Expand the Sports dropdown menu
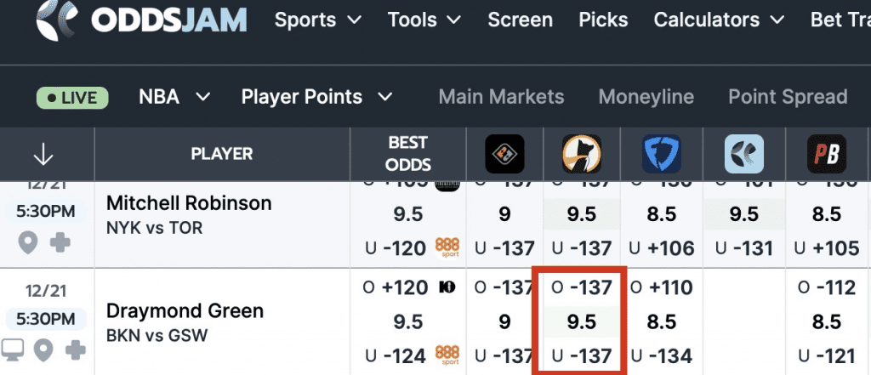Screen dimensions: 871x375 [x=317, y=20]
